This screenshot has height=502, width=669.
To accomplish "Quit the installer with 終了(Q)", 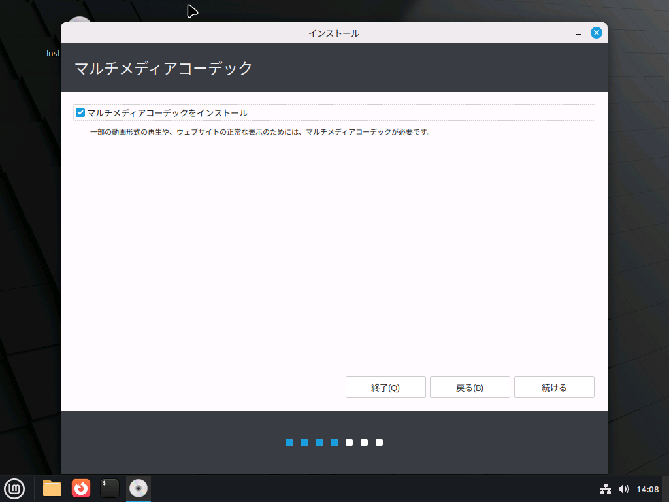I will pos(385,386).
